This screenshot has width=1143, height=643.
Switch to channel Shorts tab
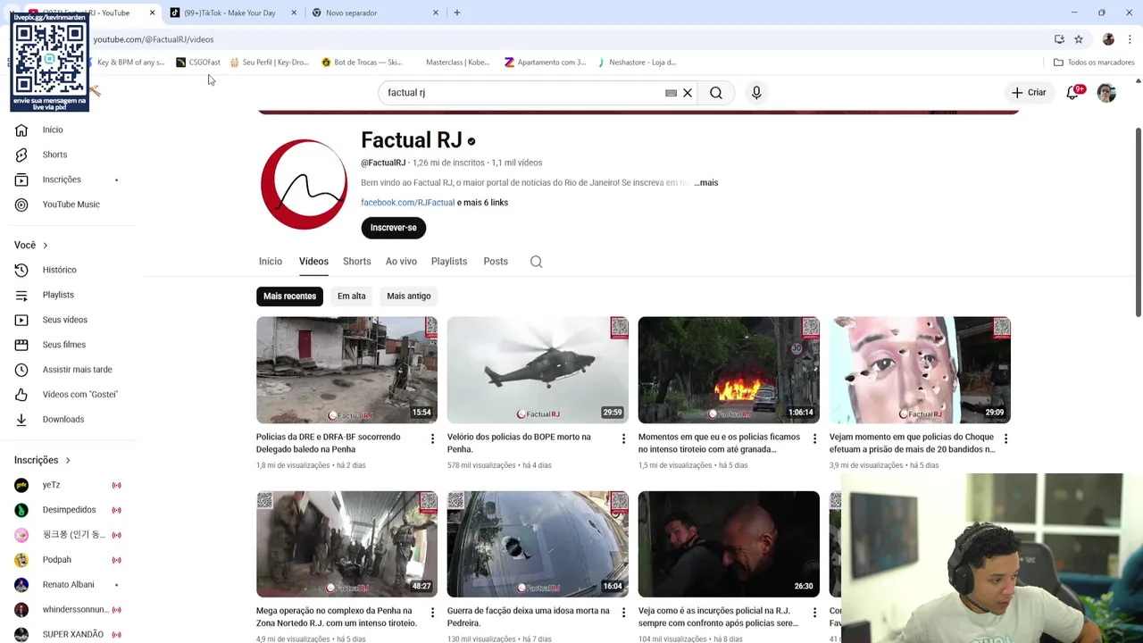[357, 262]
